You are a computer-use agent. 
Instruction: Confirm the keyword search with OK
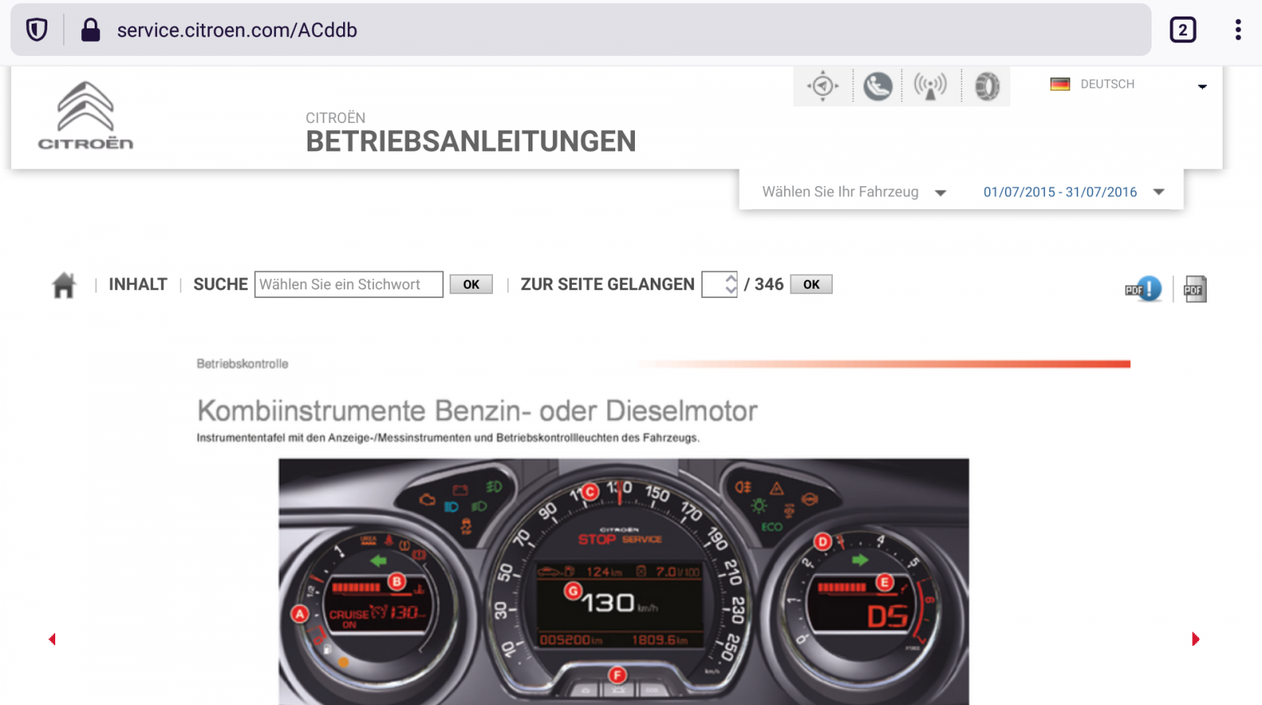[x=471, y=285]
